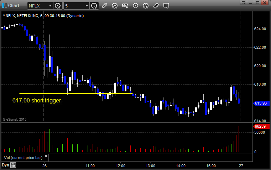
Task: Open the time template clock menu
Action: (x=94, y=6)
